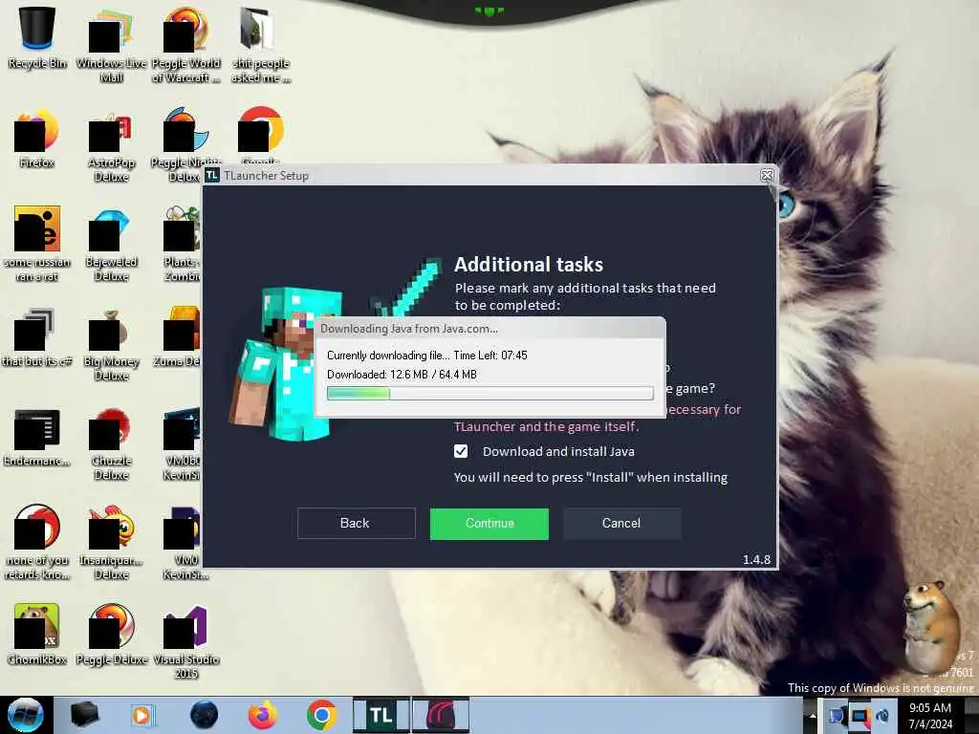This screenshot has width=979, height=734.
Task: Click 'Downloading Java from Java.com...' dialog title
Action: tap(409, 329)
